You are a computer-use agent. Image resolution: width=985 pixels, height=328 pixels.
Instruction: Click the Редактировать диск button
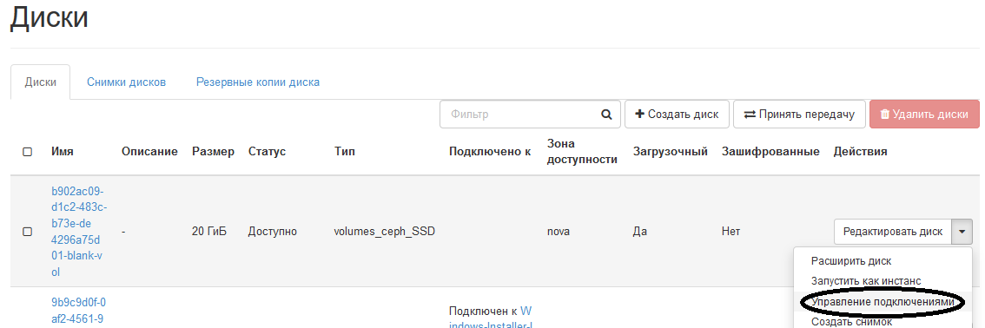pyautogui.click(x=893, y=232)
